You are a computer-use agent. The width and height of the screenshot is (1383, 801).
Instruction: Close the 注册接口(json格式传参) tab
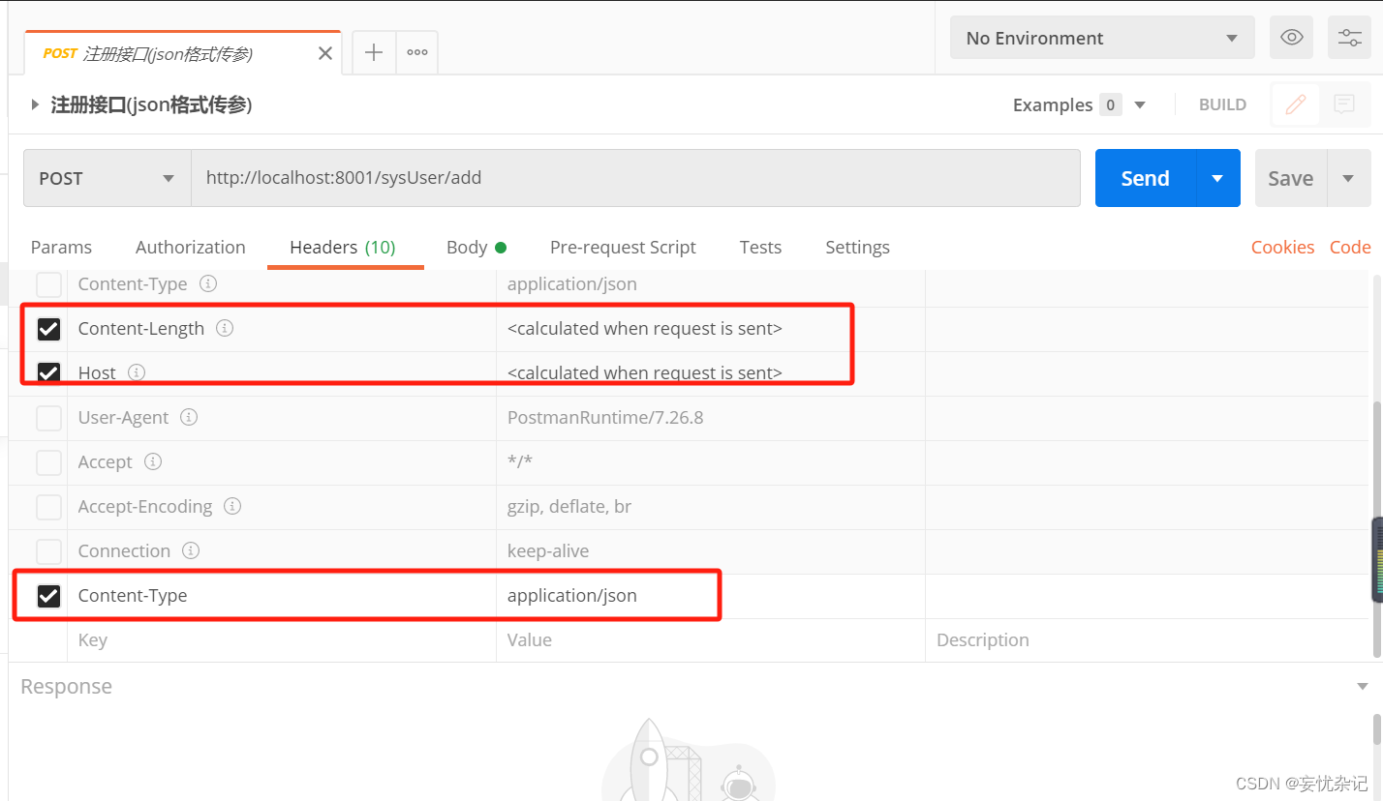pyautogui.click(x=325, y=54)
